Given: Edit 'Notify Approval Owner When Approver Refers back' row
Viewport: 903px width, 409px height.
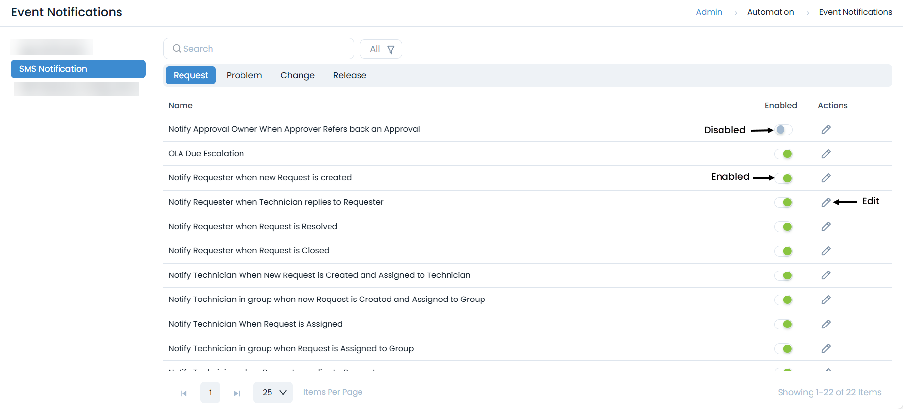Looking at the screenshot, I should 826,129.
